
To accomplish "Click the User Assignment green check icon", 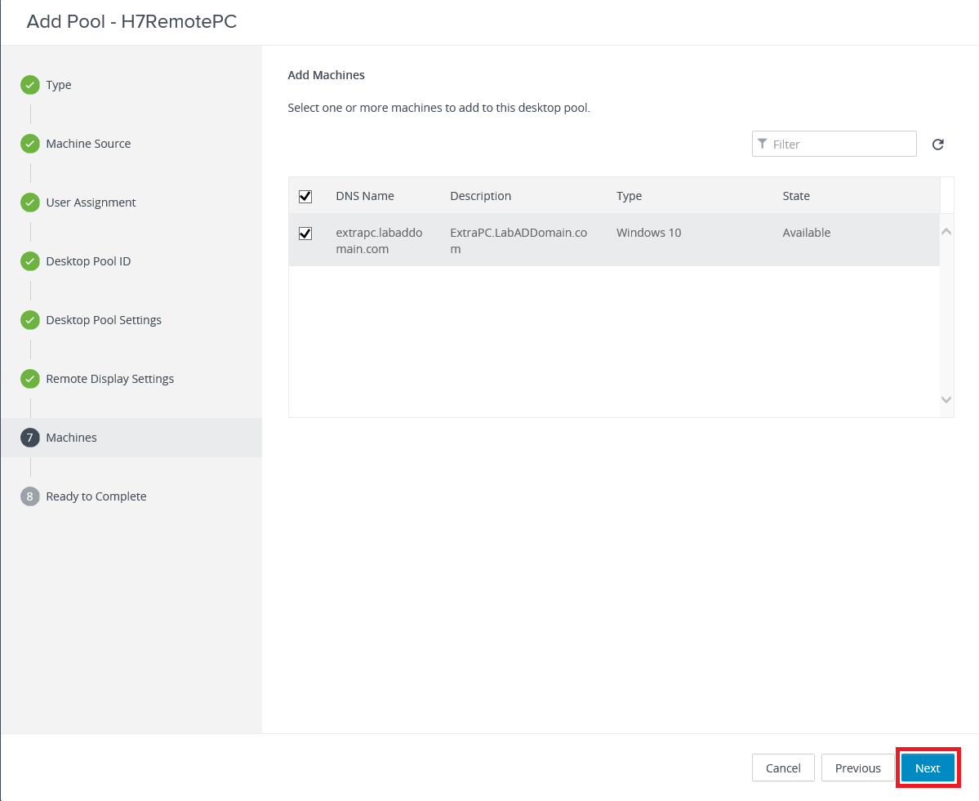I will coord(30,202).
